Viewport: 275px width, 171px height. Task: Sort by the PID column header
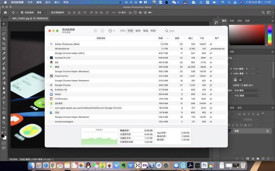[x=202, y=38]
